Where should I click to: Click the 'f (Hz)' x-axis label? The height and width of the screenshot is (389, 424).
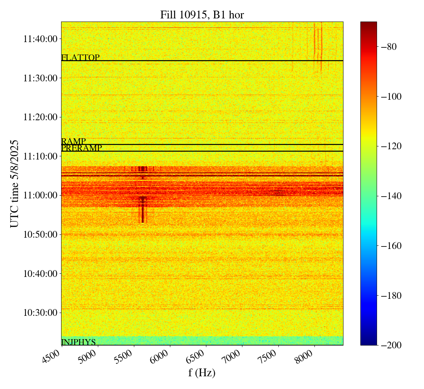(x=202, y=372)
